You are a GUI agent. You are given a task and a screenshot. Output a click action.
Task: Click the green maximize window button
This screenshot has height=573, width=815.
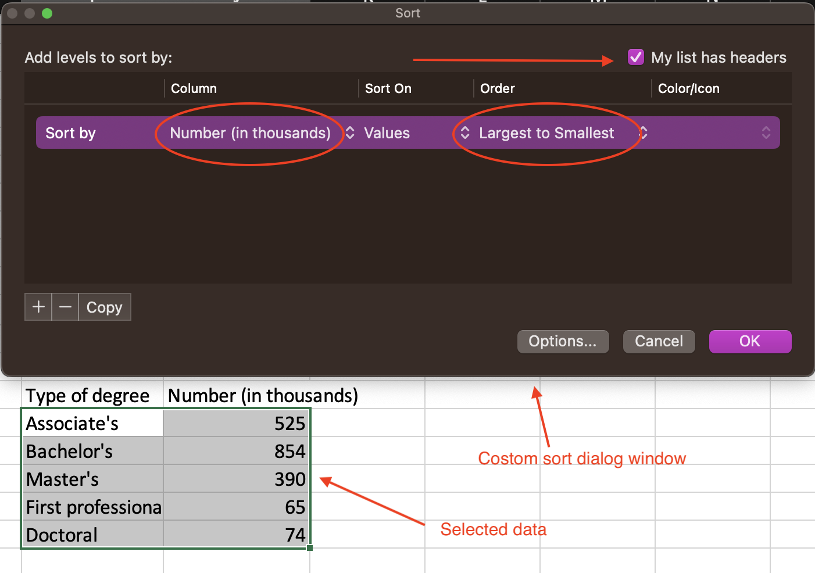click(47, 13)
